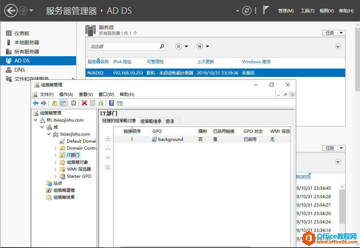360x248 pixels.
Task: Select 组策略结果 in the tree
Action: pyautogui.click(x=61, y=197)
